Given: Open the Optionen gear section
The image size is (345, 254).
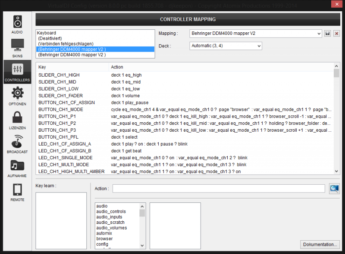Looking at the screenshot, I should click(x=17, y=96).
